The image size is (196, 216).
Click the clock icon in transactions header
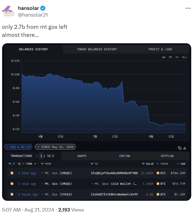[x=19, y=164]
